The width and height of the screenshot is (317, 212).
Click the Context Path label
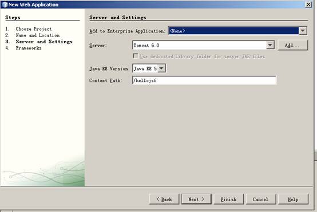105,80
